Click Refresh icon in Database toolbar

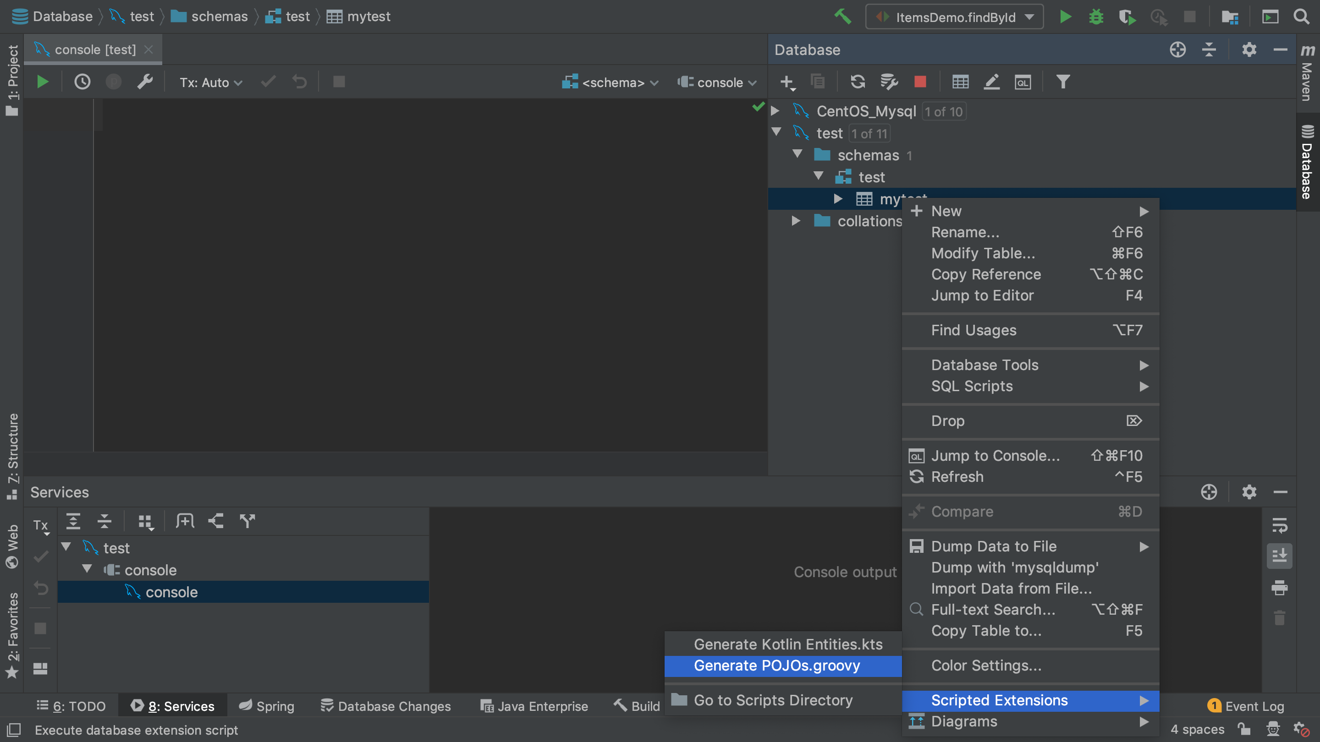point(857,82)
